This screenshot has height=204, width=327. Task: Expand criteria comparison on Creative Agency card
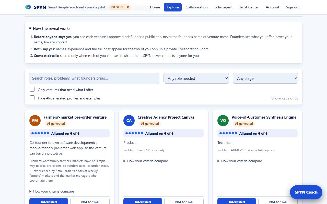pyautogui.click(x=146, y=161)
